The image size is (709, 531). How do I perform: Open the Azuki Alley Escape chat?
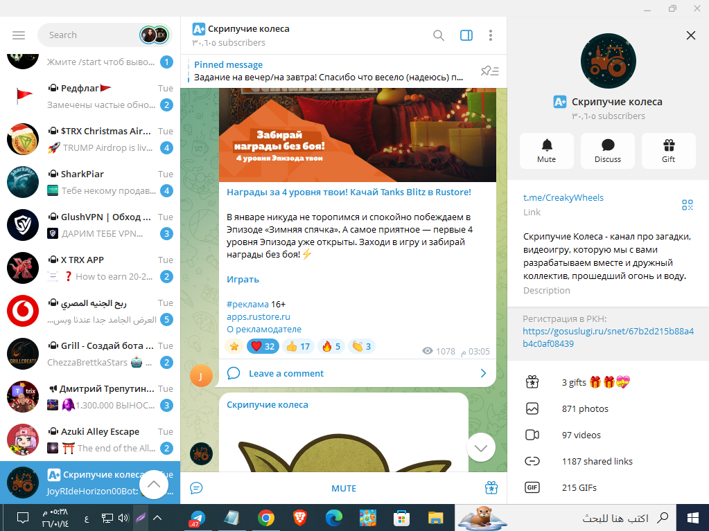coord(90,440)
